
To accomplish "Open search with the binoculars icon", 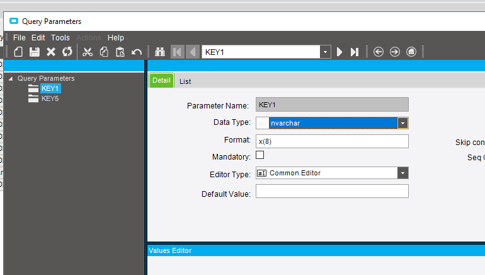I will pos(160,52).
